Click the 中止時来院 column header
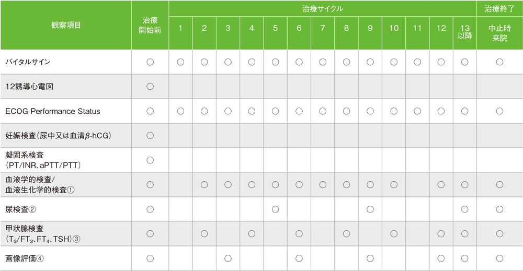Image resolution: width=523 pixels, height=271 pixels. pyautogui.click(x=499, y=33)
